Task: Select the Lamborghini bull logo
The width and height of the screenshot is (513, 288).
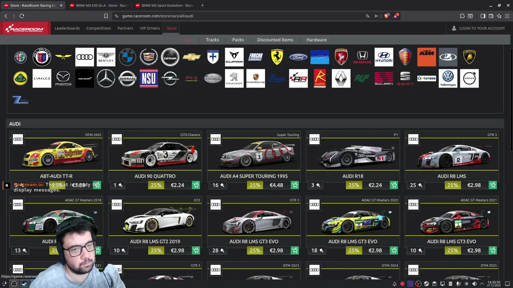Action: click(469, 57)
